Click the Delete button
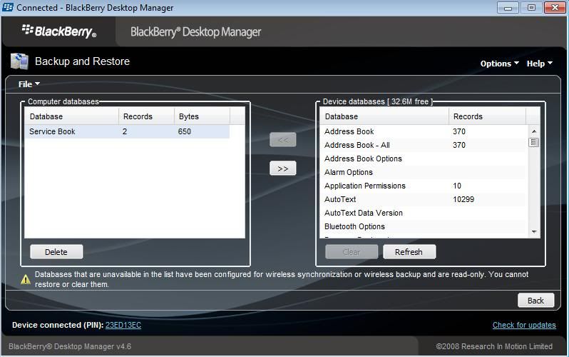 [x=56, y=251]
